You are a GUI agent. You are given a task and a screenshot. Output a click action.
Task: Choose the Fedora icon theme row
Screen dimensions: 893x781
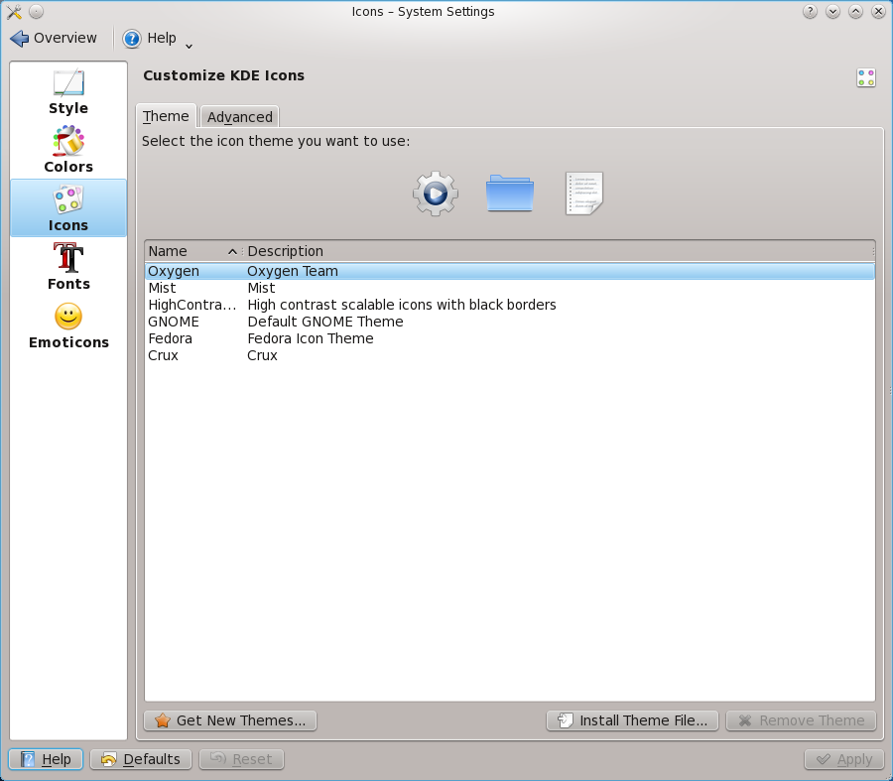pyautogui.click(x=170, y=338)
